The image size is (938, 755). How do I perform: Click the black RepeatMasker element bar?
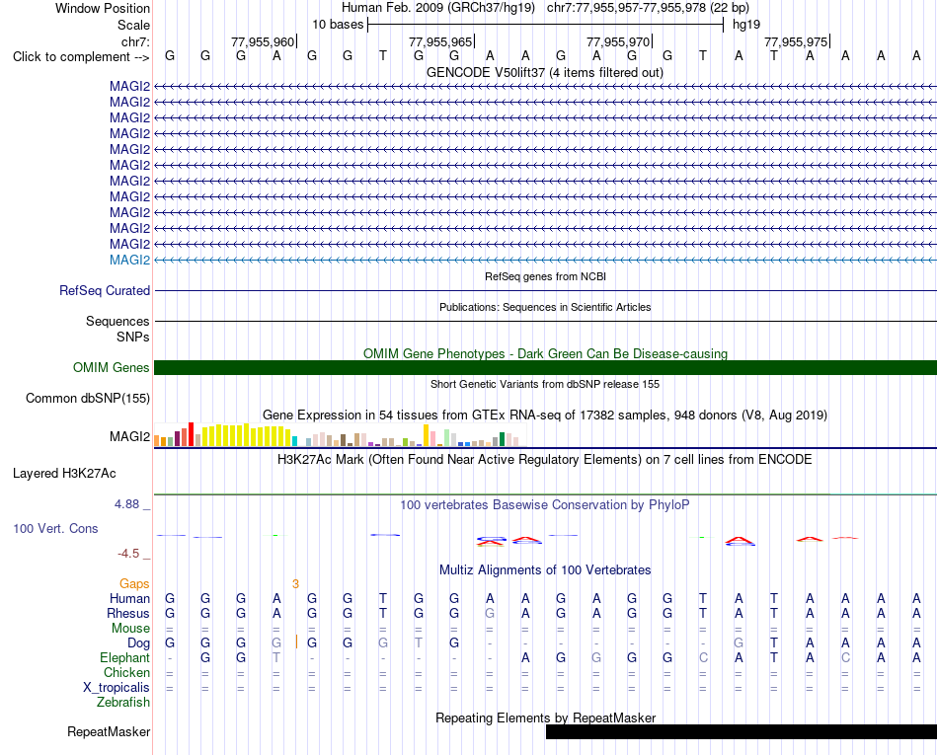(742, 731)
